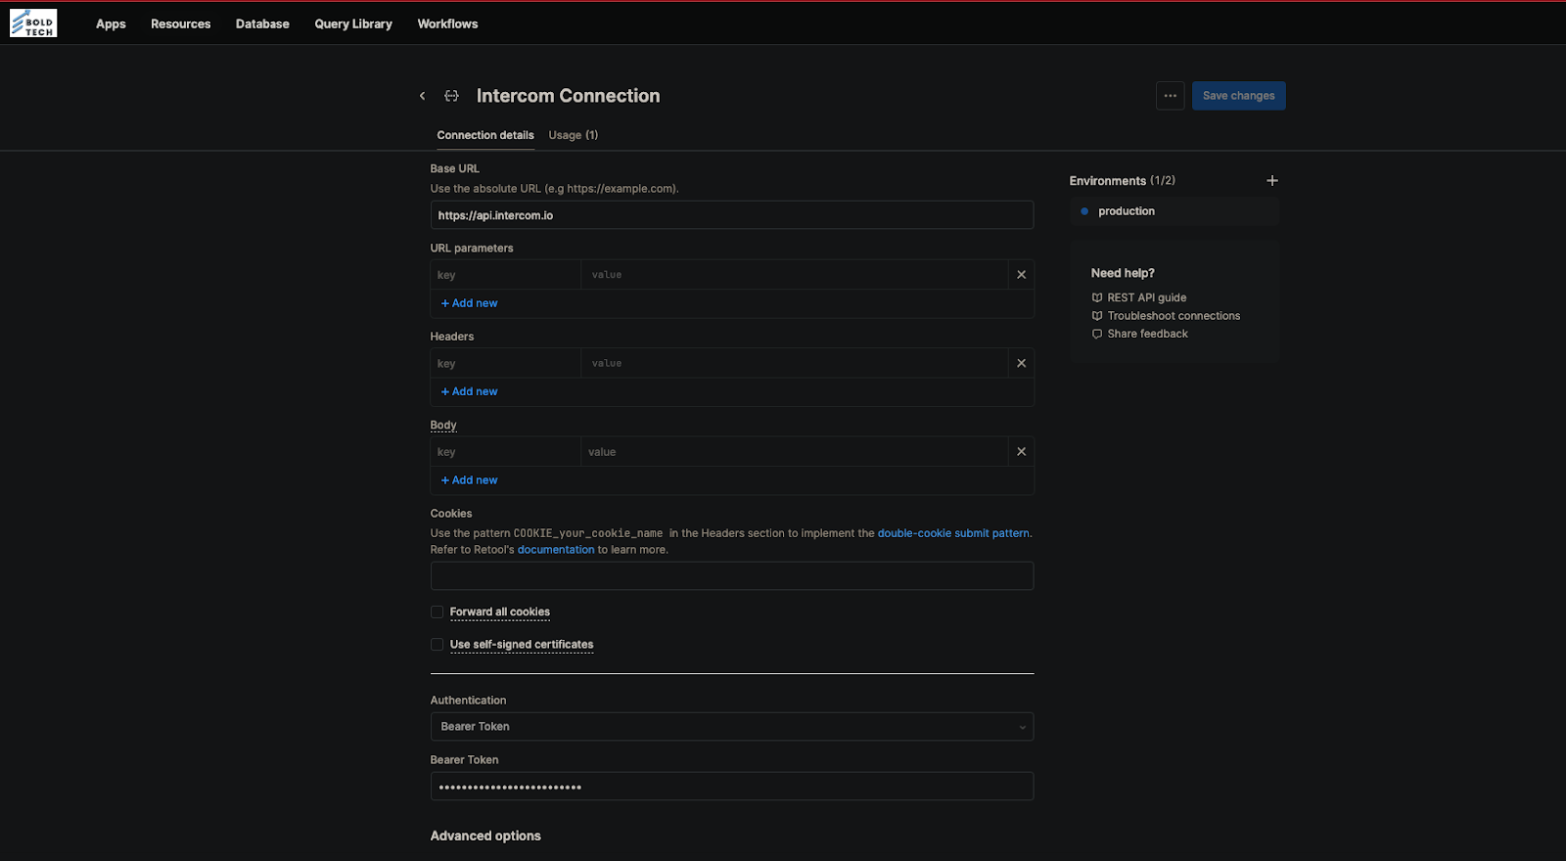The height and width of the screenshot is (861, 1566).
Task: Add new header row
Action: pyautogui.click(x=470, y=391)
